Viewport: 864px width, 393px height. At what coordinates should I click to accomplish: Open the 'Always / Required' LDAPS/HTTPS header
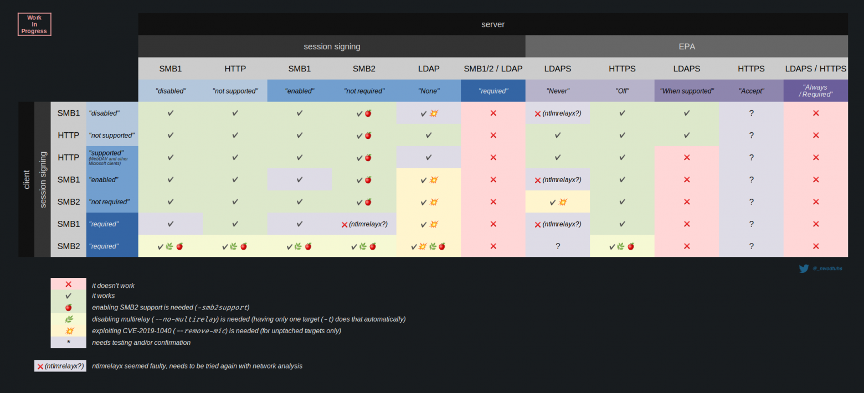pos(815,91)
